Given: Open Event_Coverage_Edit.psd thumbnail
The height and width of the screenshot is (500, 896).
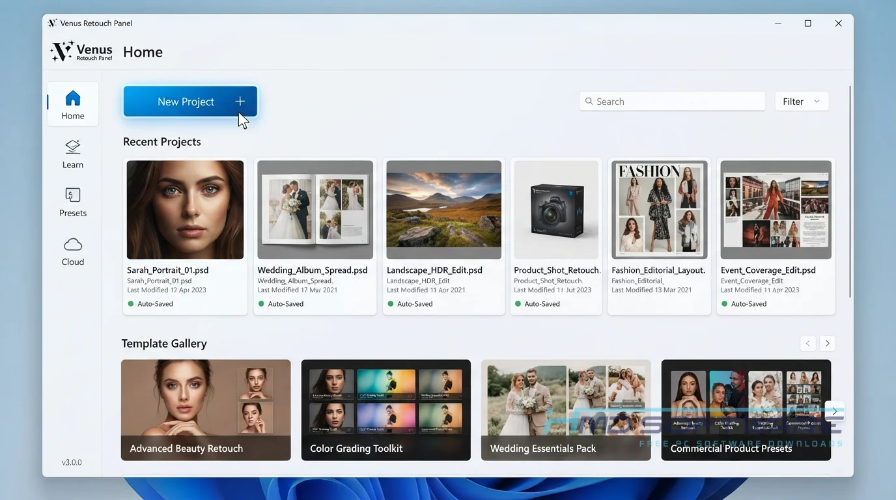Looking at the screenshot, I should (776, 210).
